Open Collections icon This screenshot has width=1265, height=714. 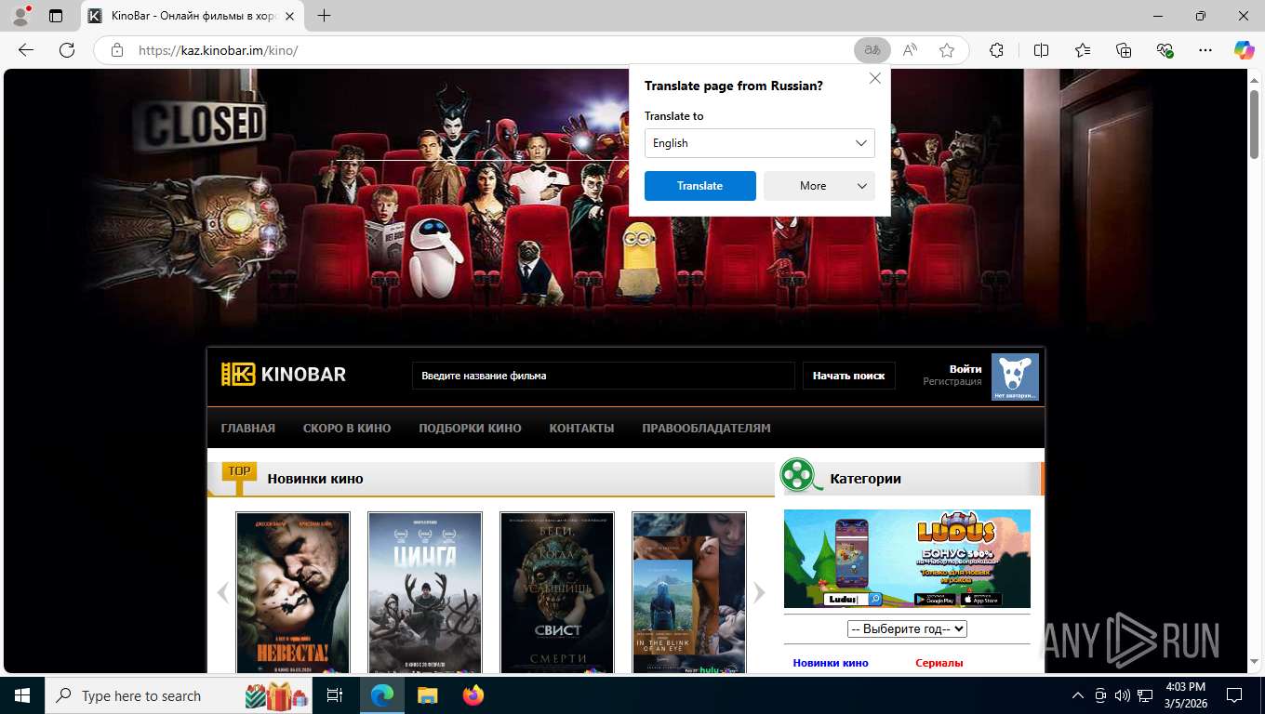coord(1124,50)
